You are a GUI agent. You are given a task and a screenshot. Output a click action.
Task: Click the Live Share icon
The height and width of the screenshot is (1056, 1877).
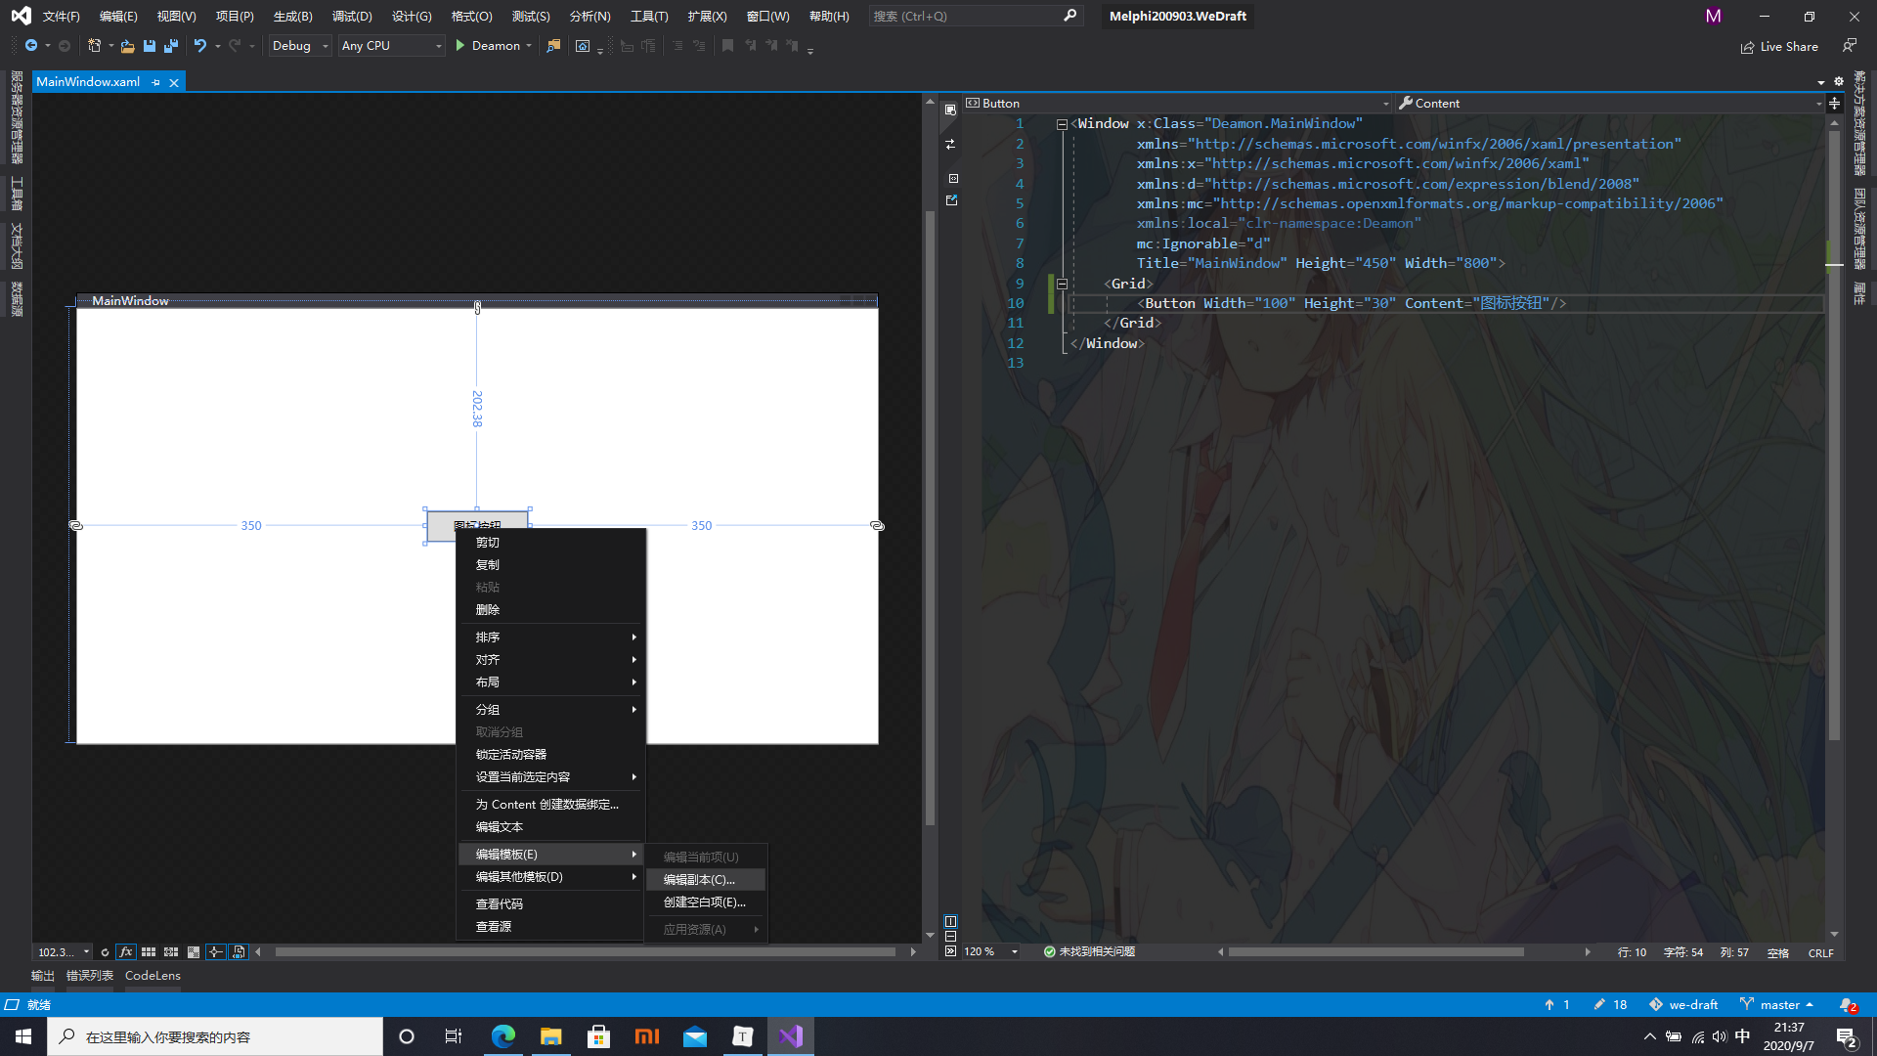1748,46
